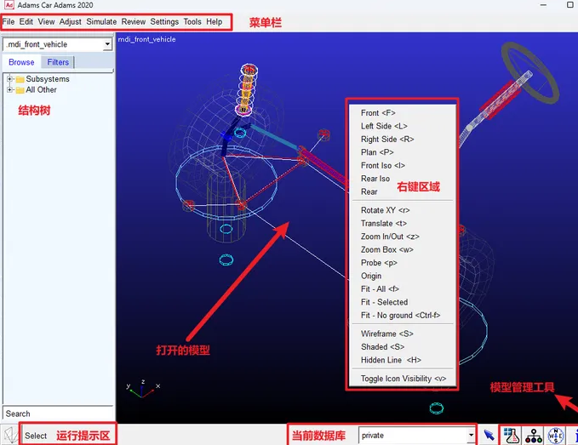The height and width of the screenshot is (445, 578).
Task: Switch to the Filters tab
Action: [58, 62]
